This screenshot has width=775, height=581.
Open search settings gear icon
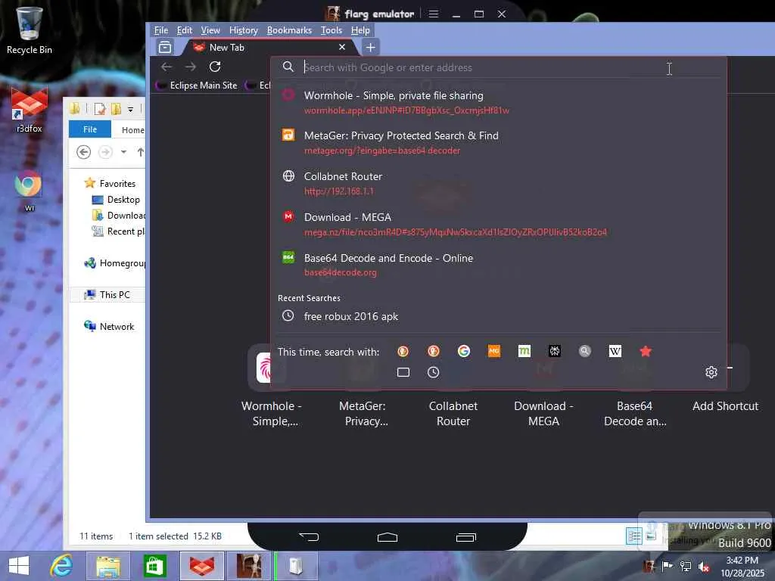tap(711, 372)
